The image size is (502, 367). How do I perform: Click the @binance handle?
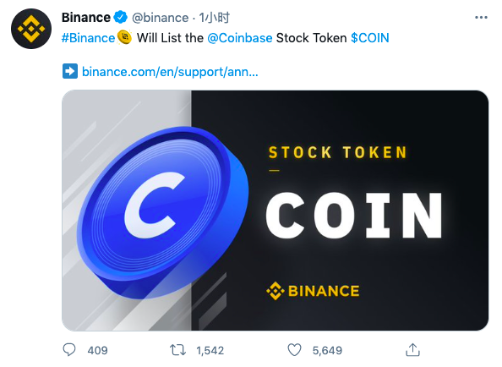coord(160,18)
